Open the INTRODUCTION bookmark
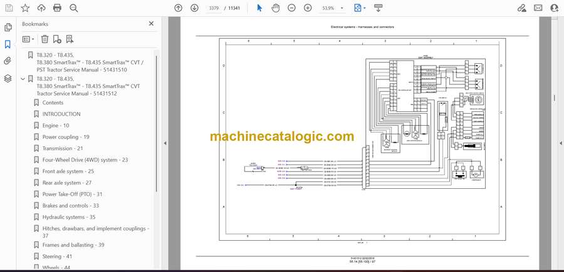This screenshot has height=272, width=564. coord(61,114)
